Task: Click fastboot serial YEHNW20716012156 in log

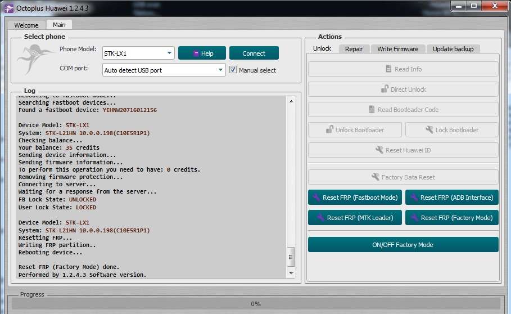Action: click(130, 110)
